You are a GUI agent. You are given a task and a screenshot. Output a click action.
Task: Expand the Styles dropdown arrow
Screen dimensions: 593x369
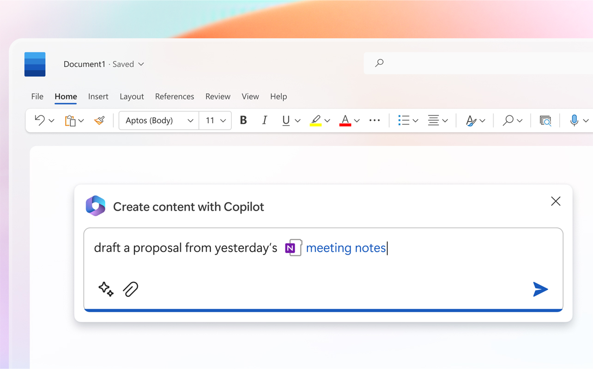click(482, 121)
